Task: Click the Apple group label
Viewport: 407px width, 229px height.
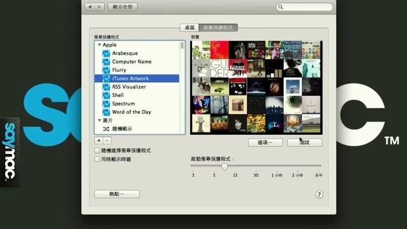Action: tap(109, 45)
